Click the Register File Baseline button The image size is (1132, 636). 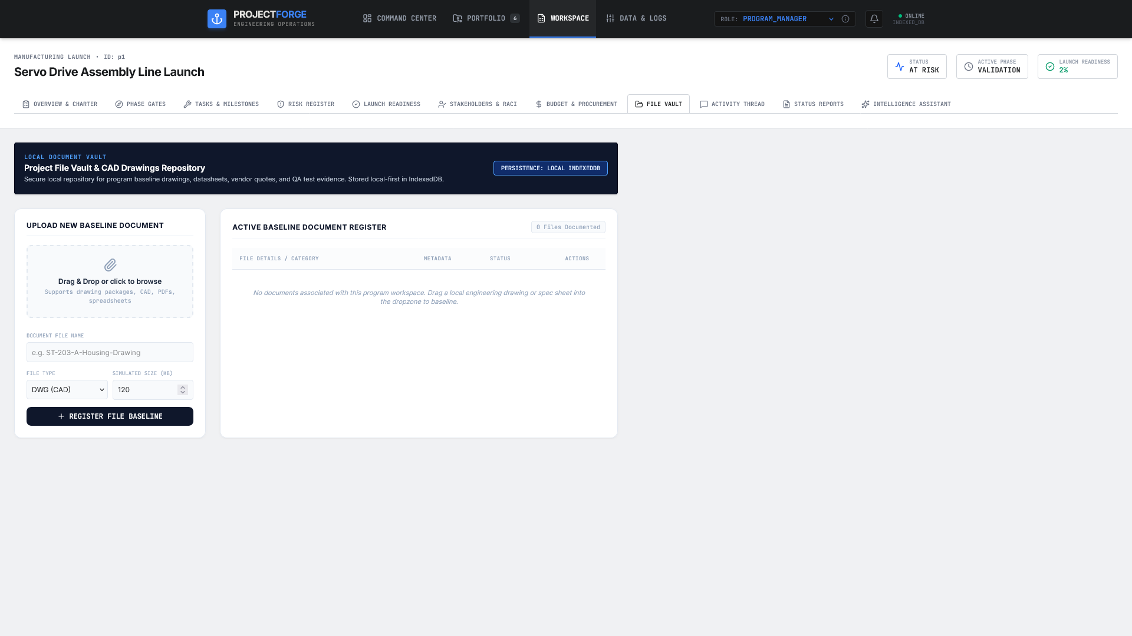pos(110,416)
